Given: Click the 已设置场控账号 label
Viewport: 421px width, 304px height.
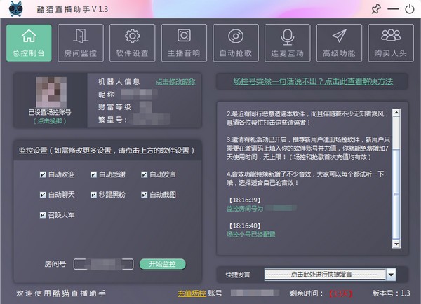Looking at the screenshot, I should tap(50, 112).
